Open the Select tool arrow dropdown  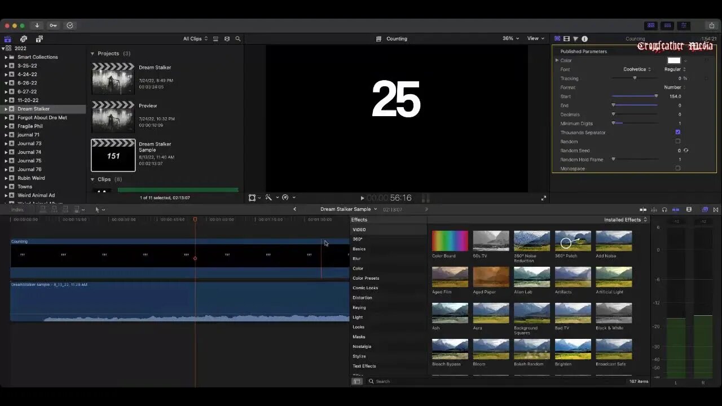point(100,210)
